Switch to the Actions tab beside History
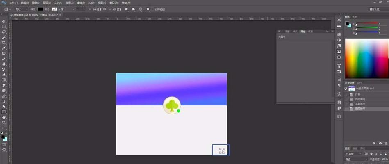This screenshot has width=389, height=164. (359, 83)
